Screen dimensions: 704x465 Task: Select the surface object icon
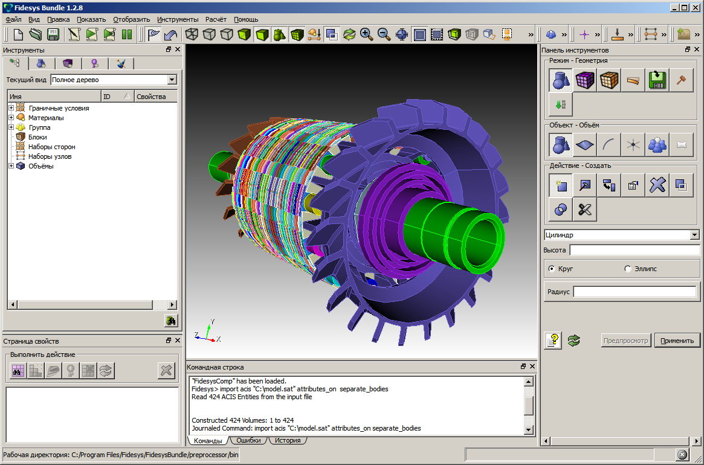coord(585,145)
